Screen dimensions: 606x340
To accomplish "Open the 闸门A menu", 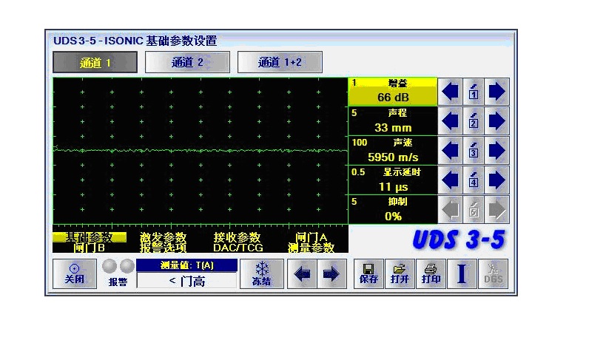I will 311,237.
